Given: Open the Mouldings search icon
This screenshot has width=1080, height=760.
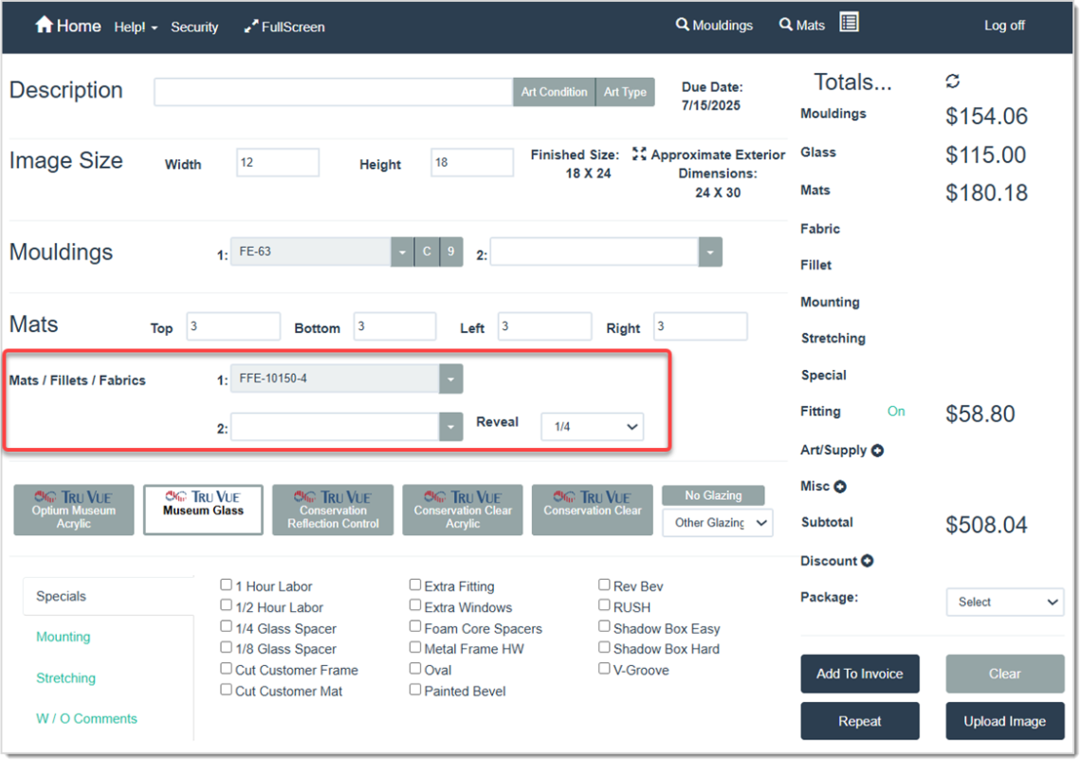Looking at the screenshot, I should pyautogui.click(x=683, y=24).
